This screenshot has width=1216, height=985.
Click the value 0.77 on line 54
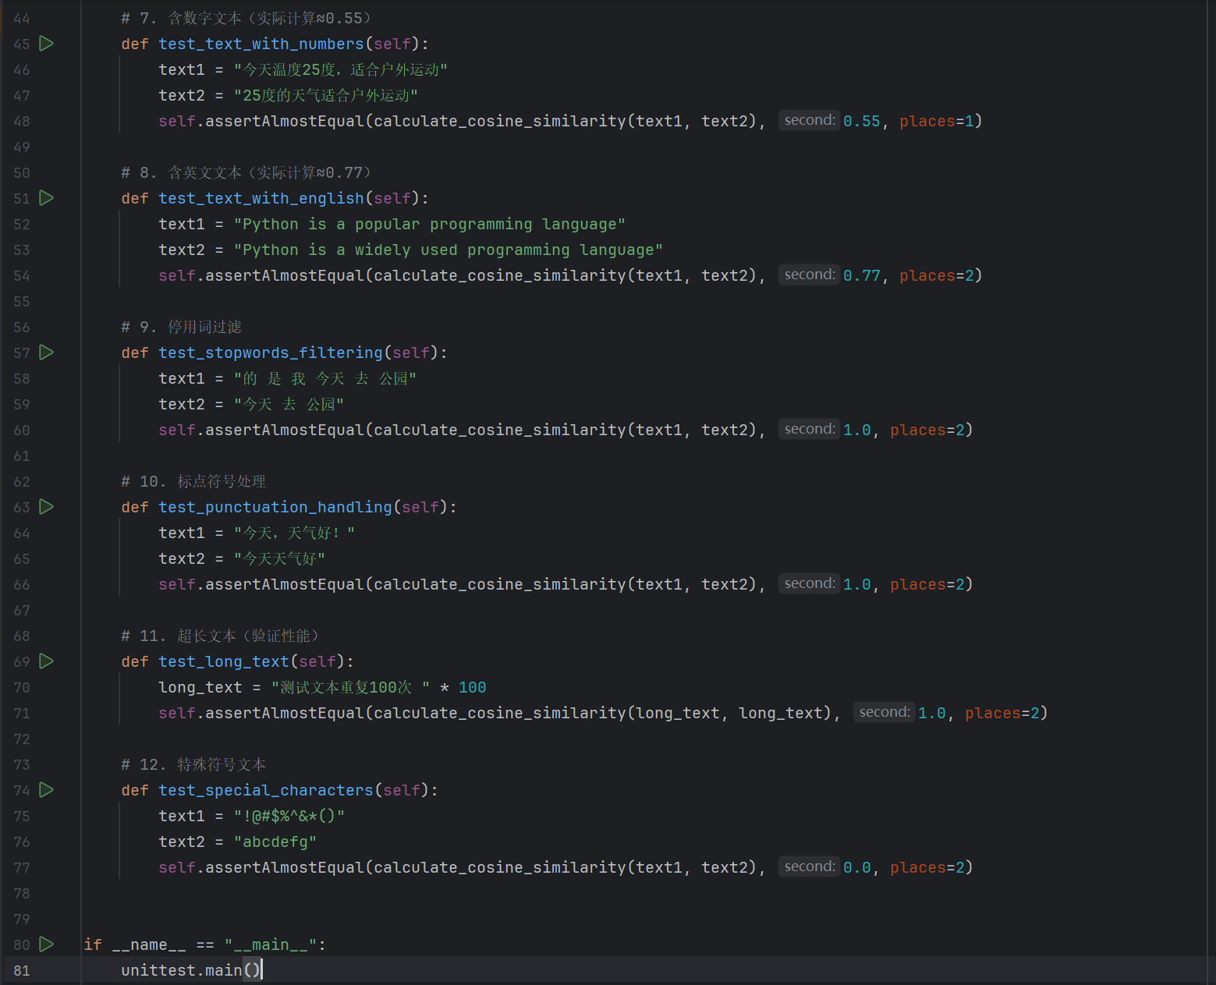tap(862, 276)
